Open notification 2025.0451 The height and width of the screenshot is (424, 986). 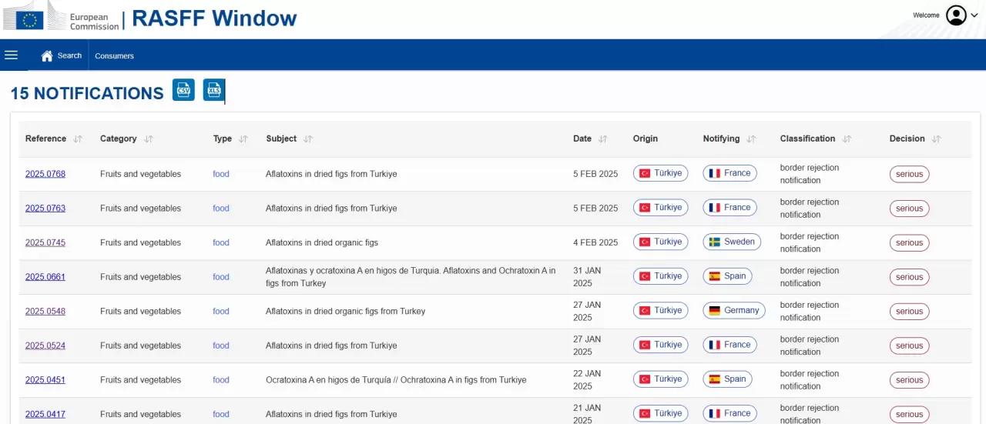pyautogui.click(x=45, y=379)
